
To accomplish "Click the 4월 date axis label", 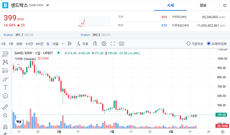I will (171, 132).
